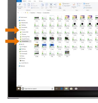Image resolution: width=98 pixels, height=103 pixels.
Task: Open the blue File tab
Action: 19,1
